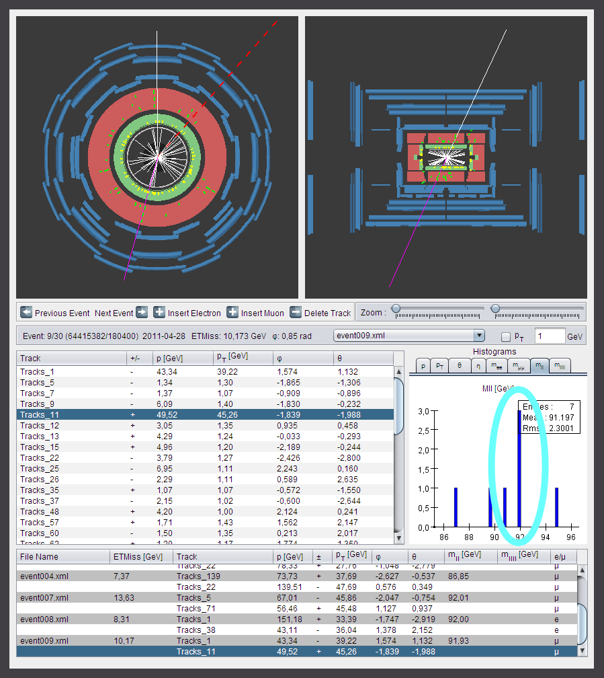Screen dimensions: 604x678
Task: Click the pT cut GeV input field
Action: pos(550,336)
